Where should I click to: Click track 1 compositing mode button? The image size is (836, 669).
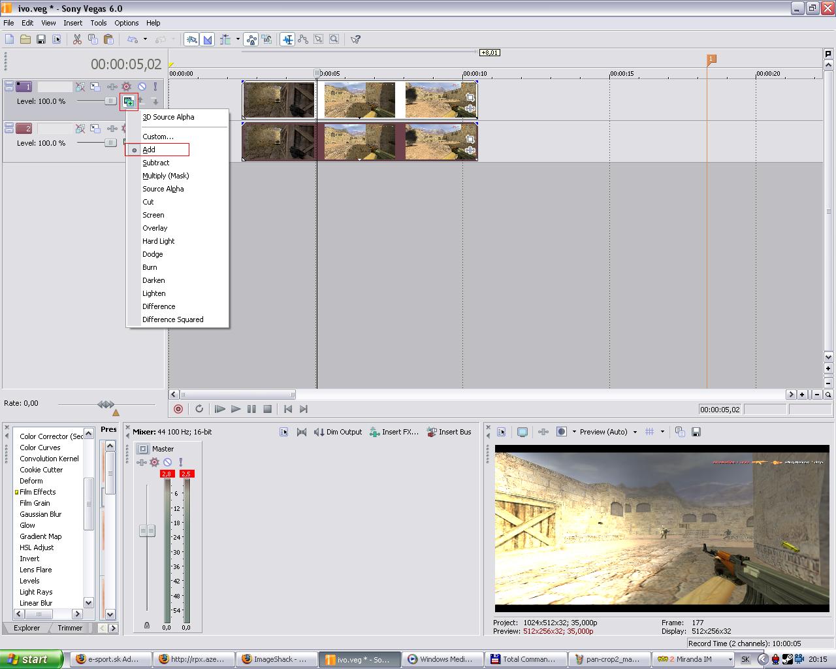tap(129, 101)
